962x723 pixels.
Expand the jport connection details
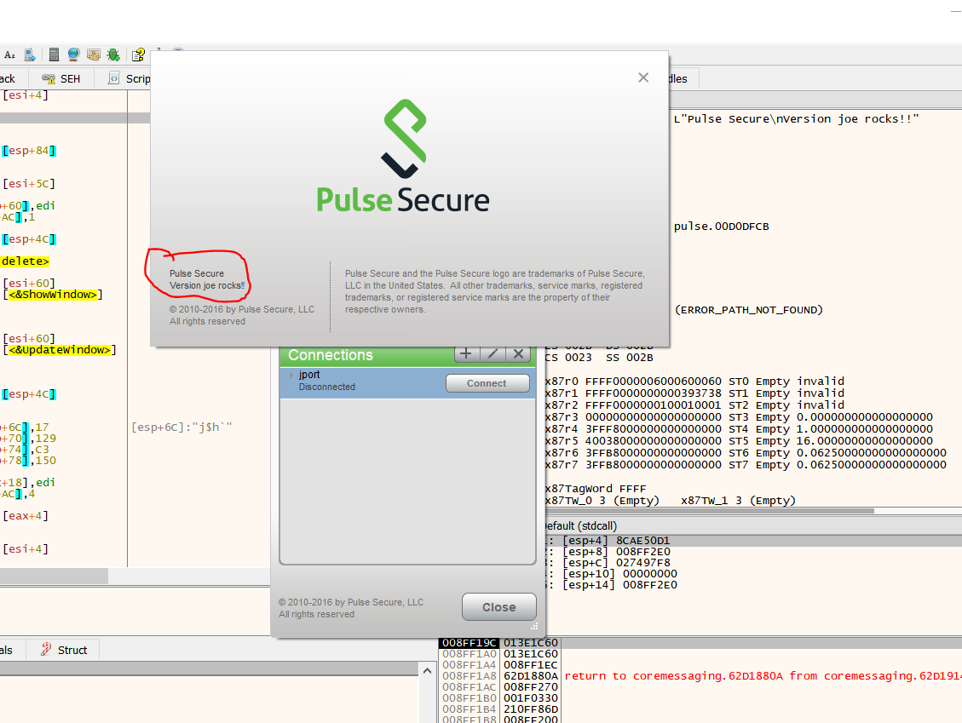click(x=291, y=376)
